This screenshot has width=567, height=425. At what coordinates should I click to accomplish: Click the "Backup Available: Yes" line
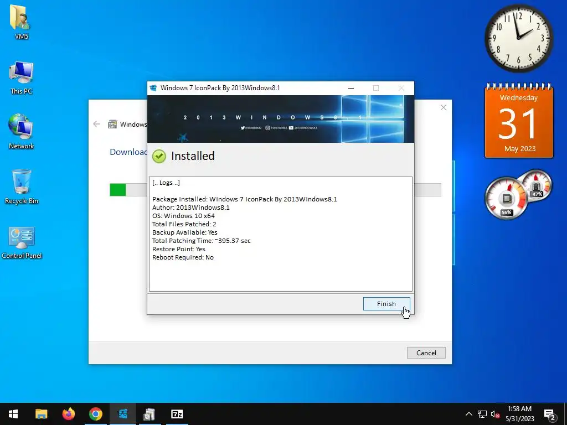pos(185,232)
